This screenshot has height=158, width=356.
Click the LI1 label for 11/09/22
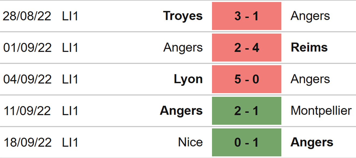point(70,111)
